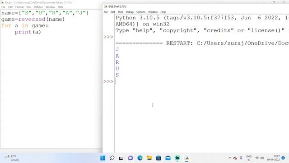
Task: Click the 'for a in game:' code line
Action: 25,25
